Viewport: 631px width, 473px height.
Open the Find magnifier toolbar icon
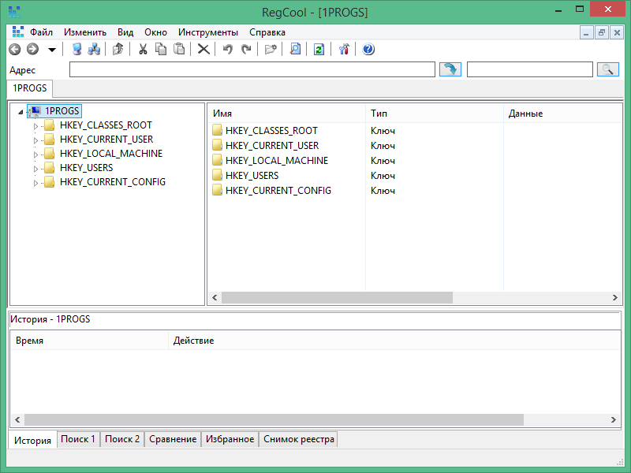tap(295, 49)
